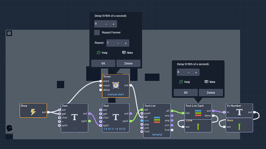Select the alarm clock icon in Timer node
The width and height of the screenshot is (266, 149).
pyautogui.click(x=116, y=85)
